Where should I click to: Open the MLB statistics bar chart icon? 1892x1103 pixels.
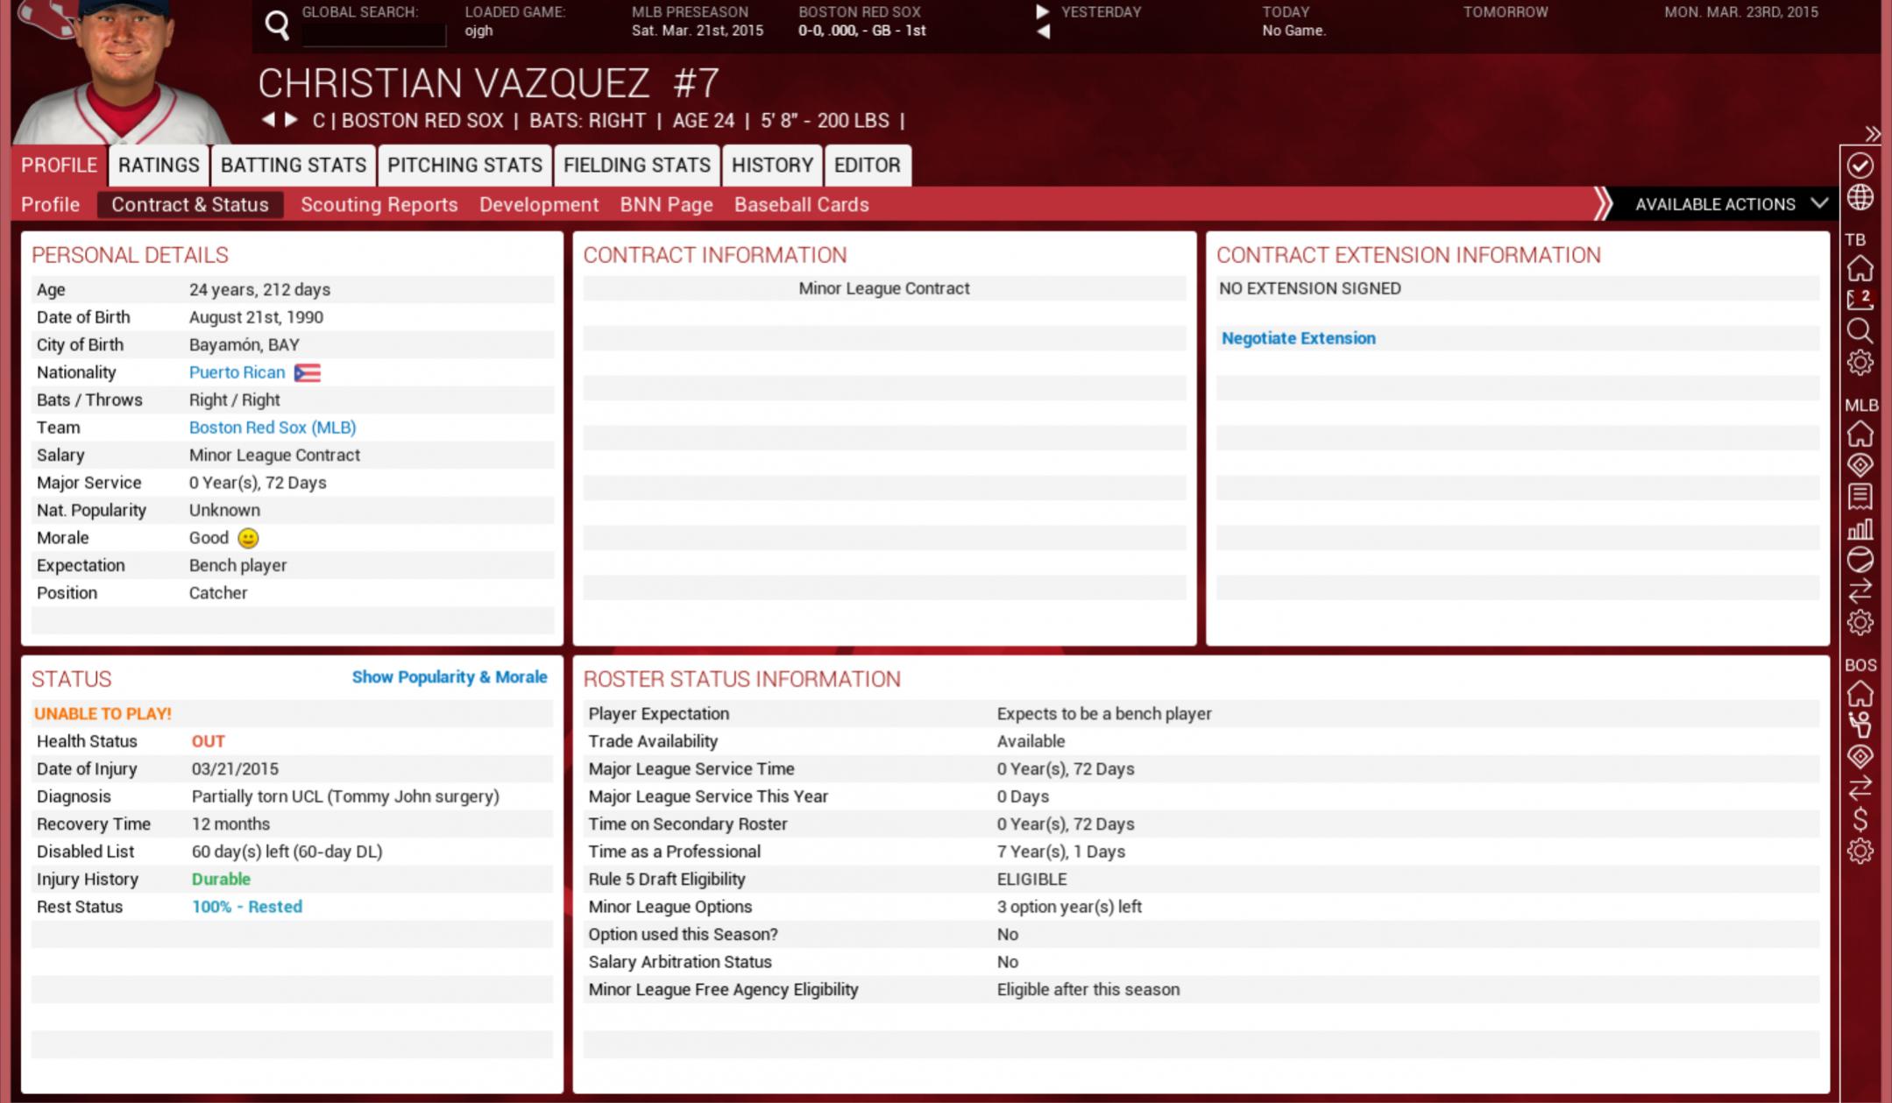coord(1860,529)
